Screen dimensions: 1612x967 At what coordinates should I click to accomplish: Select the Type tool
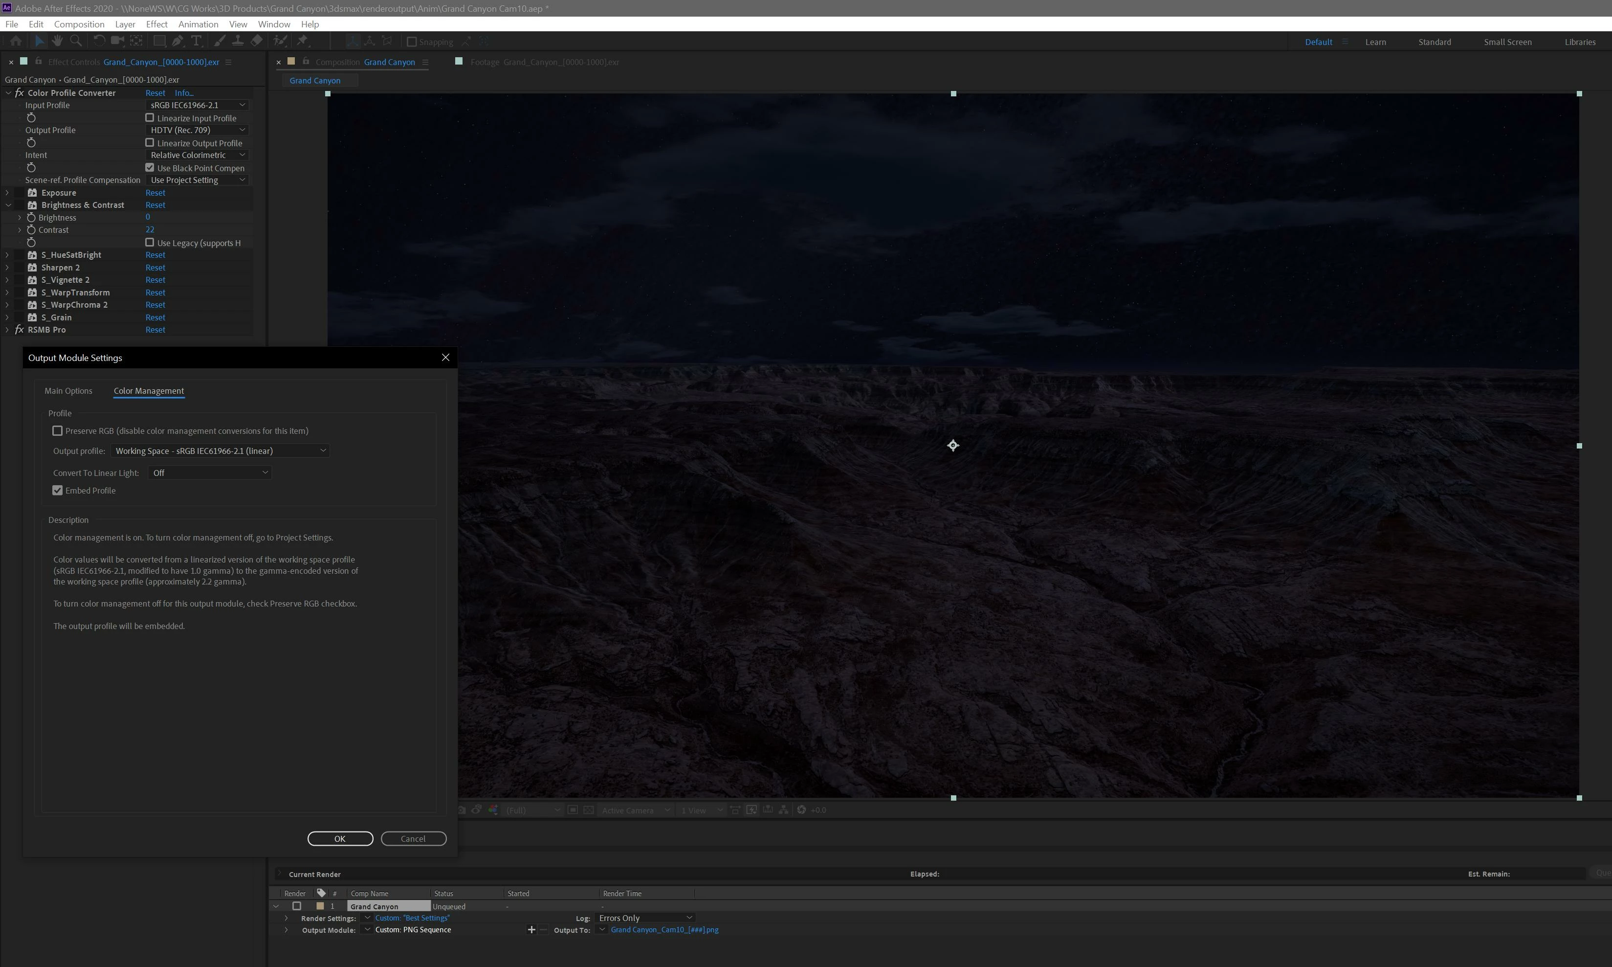coord(196,41)
